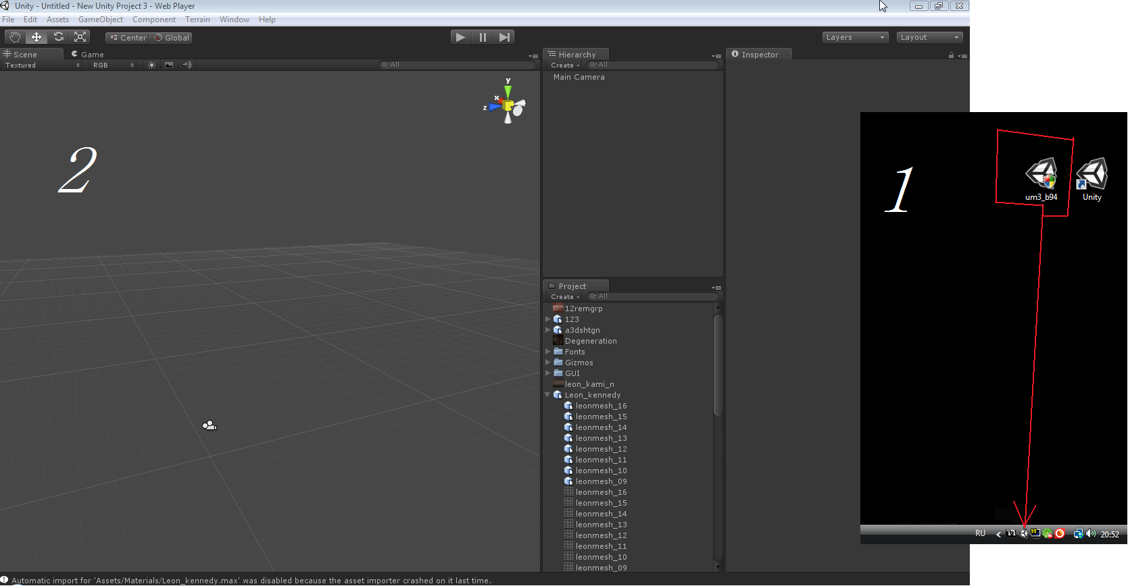1128x586 pixels.
Task: Open the Textured draw mode dropdown
Action: [42, 65]
